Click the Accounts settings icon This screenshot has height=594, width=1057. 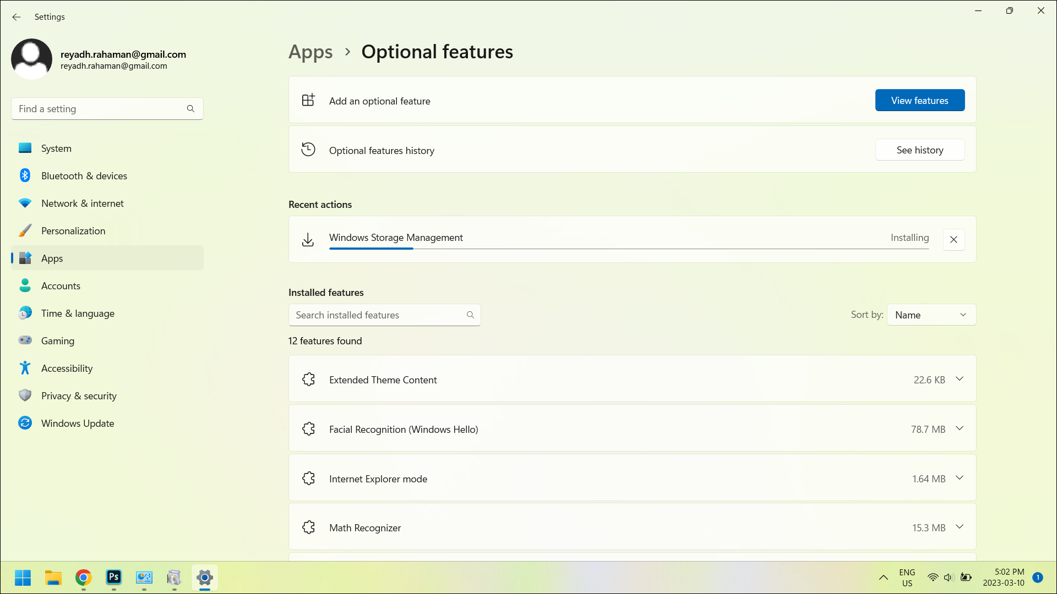(25, 286)
